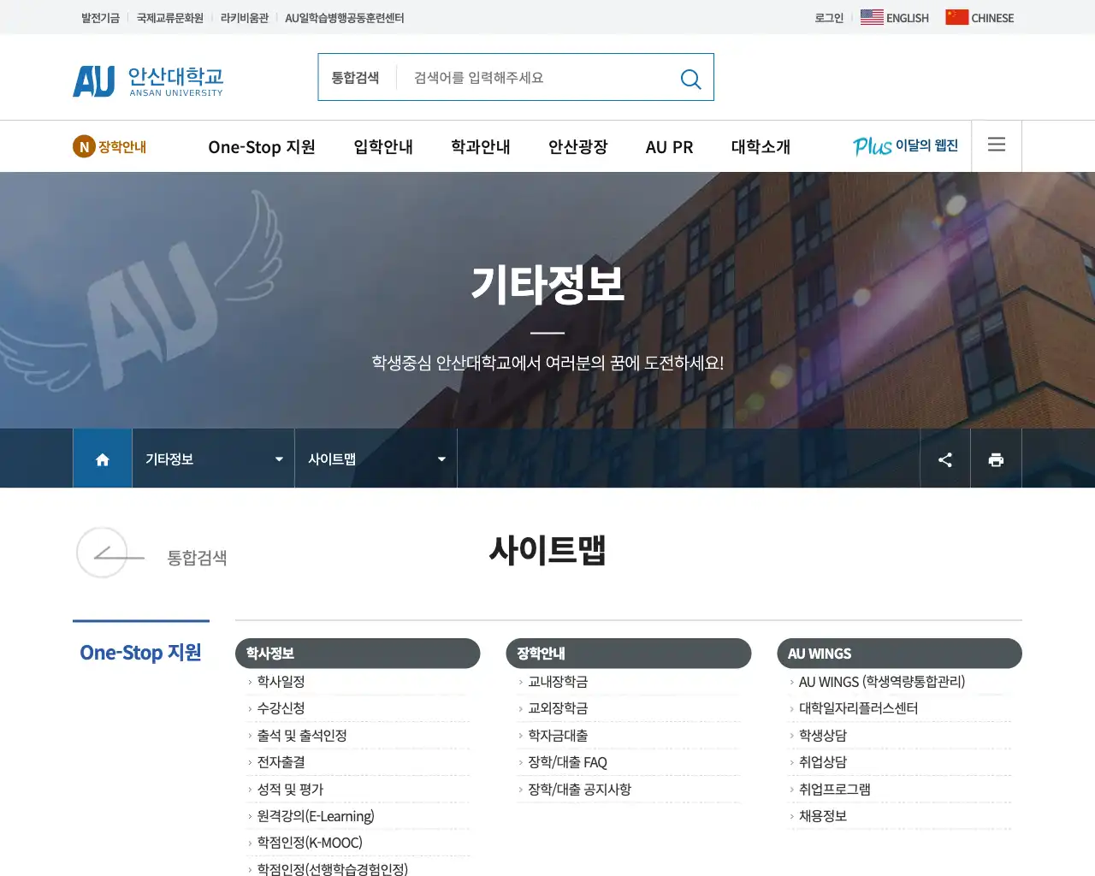Viewport: 1095px width, 876px height.
Task: Open the Plus 이달의 웹진 webzine
Action: (x=903, y=146)
